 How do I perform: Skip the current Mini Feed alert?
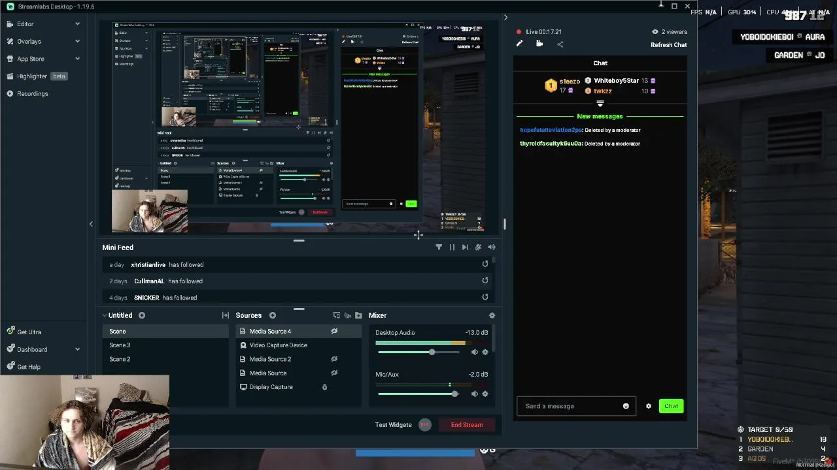pyautogui.click(x=465, y=247)
